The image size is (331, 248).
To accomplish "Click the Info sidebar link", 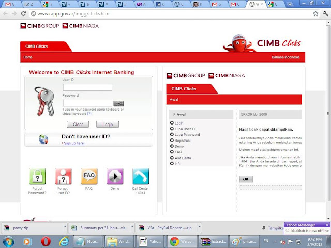I will pos(177,164).
